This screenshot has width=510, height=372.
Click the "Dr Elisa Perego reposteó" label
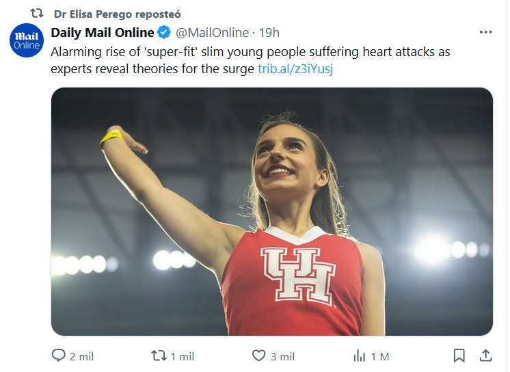[117, 14]
